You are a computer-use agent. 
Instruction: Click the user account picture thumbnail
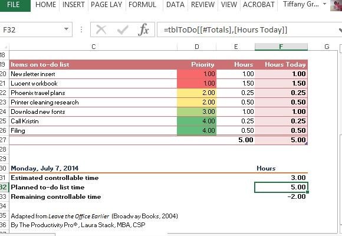click(x=336, y=5)
